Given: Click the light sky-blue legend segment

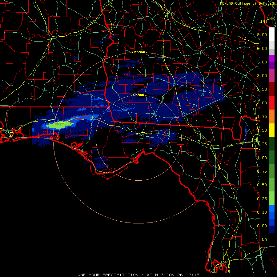Looking at the screenshot, I should pyautogui.click(x=272, y=209).
